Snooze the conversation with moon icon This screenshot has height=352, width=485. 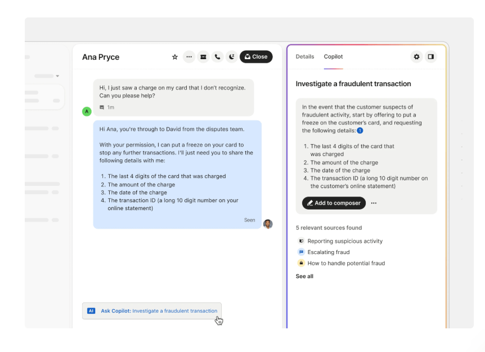[231, 57]
